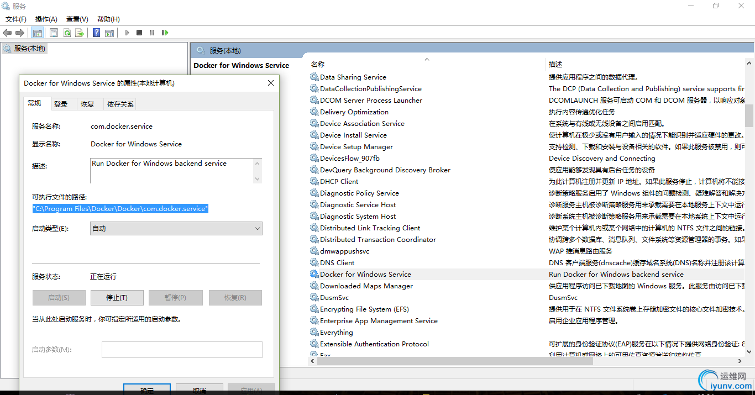Click the description box scroll-up arrow
Image resolution: width=755 pixels, height=395 pixels.
point(257,163)
